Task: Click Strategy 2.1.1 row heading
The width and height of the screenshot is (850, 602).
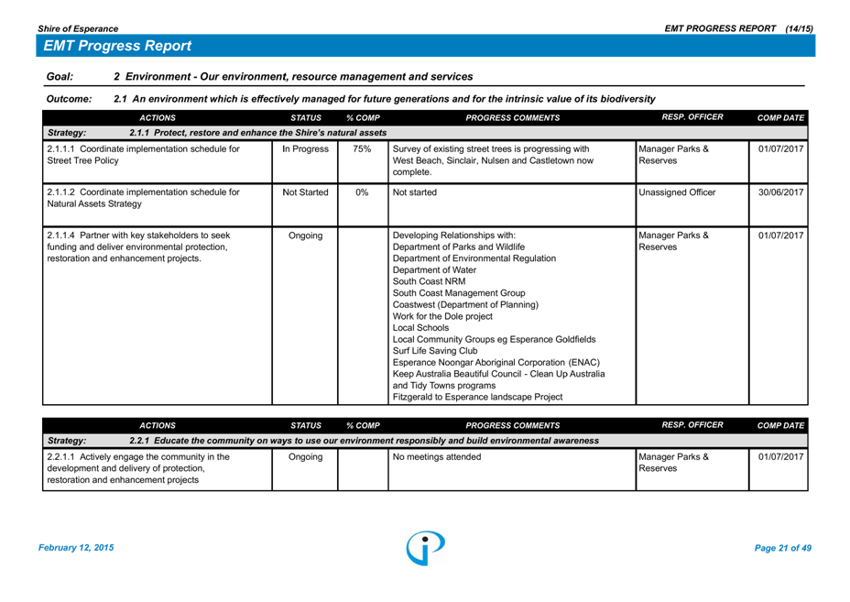Action: point(257,133)
